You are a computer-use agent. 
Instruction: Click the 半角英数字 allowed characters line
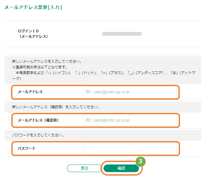pos(104,76)
